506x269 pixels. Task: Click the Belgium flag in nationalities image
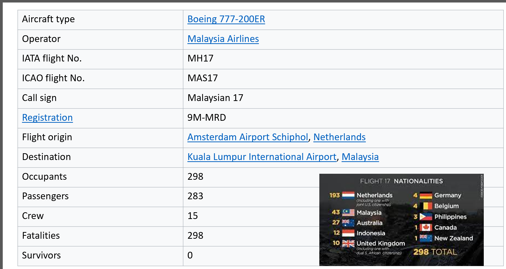(427, 206)
